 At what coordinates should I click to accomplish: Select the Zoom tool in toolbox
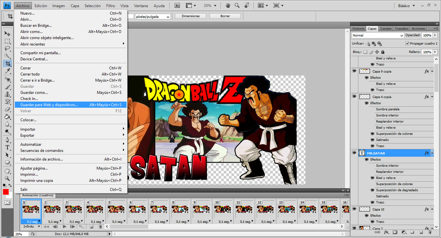[x=7, y=178]
